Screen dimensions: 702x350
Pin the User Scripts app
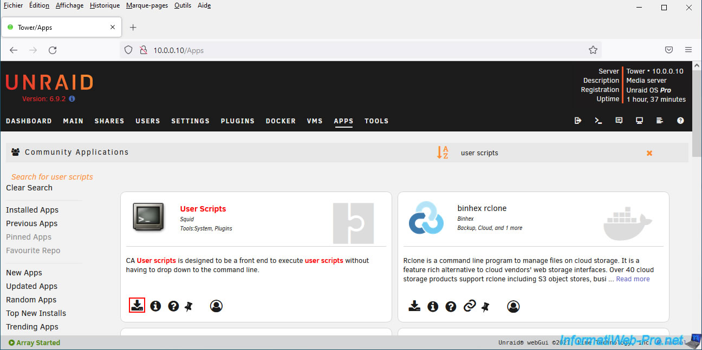point(188,306)
